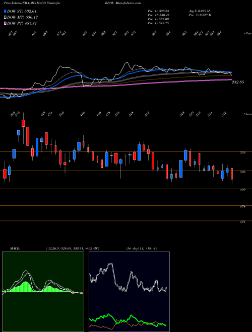Click the last red candlestick on the right

point(232,174)
